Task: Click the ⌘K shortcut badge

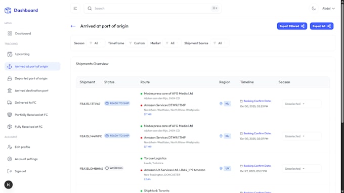Action: click(215, 8)
